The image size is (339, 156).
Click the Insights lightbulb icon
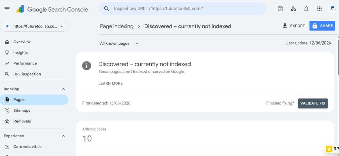pos(7,53)
